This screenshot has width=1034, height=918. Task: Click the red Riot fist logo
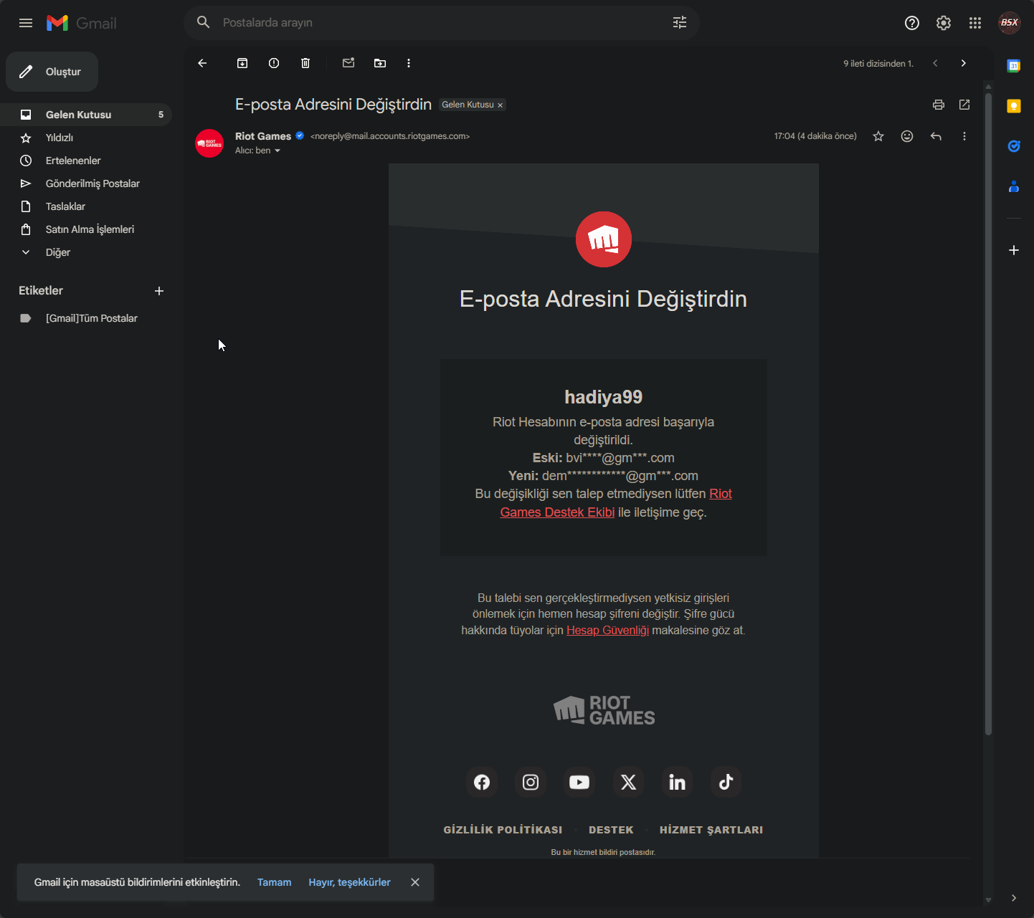(x=604, y=239)
